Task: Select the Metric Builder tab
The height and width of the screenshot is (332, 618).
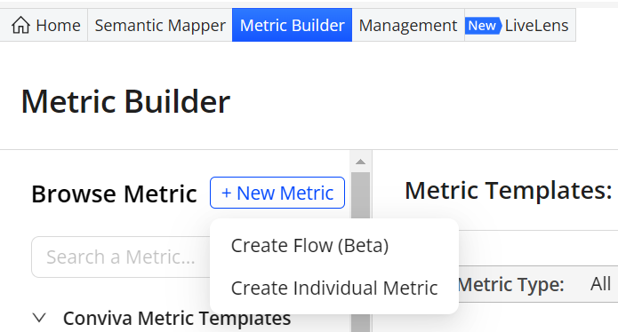Action: tap(292, 25)
